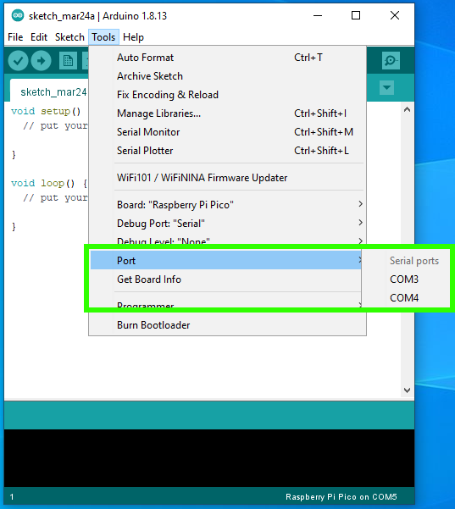Image resolution: width=455 pixels, height=509 pixels.
Task: Click the Verify checkmark button
Action: (18, 61)
